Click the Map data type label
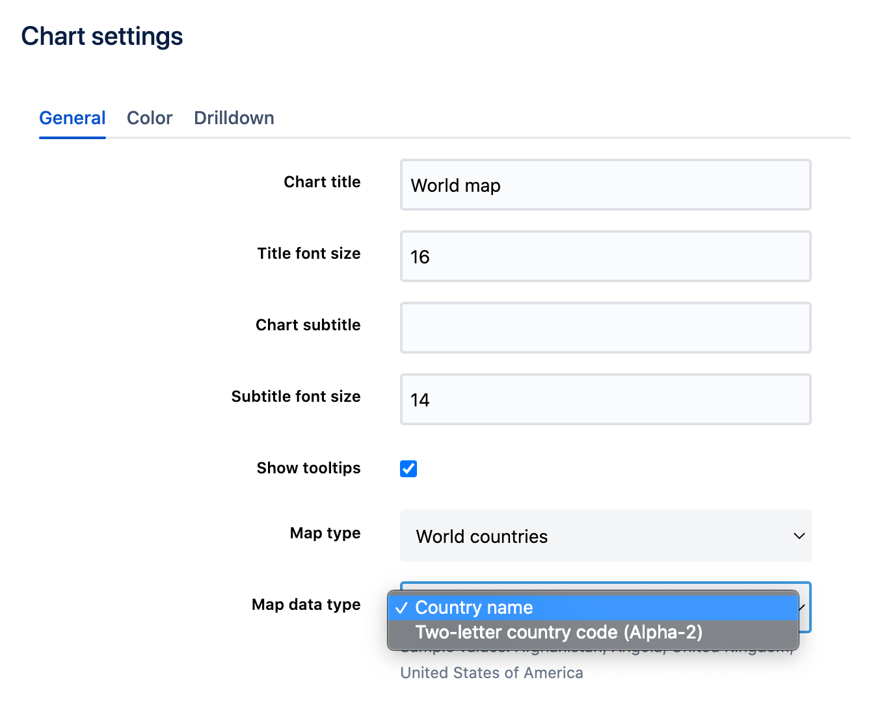The width and height of the screenshot is (882, 710). [306, 605]
